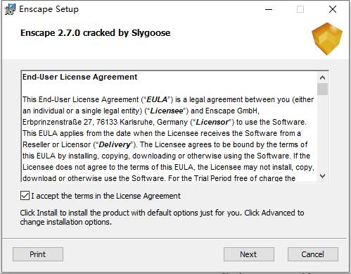The width and height of the screenshot is (351, 274).
Task: Click the bold 'Delivery' term in the EULA
Action: [x=115, y=144]
